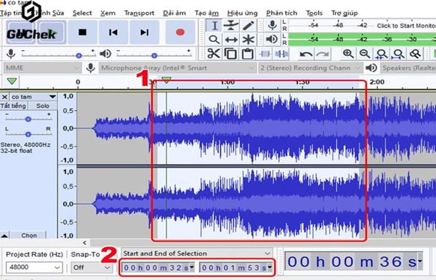Click the Cut scissors icon
Screen dimensions: 436x280
(214, 53)
